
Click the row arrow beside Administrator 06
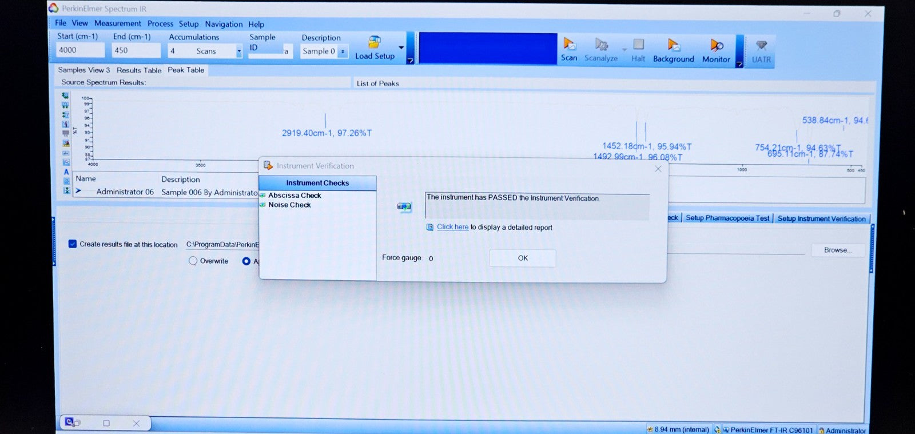click(x=78, y=191)
